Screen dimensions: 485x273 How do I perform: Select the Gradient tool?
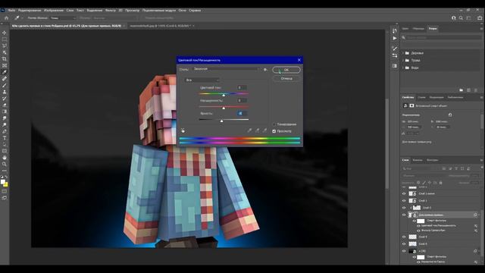pos(5,111)
